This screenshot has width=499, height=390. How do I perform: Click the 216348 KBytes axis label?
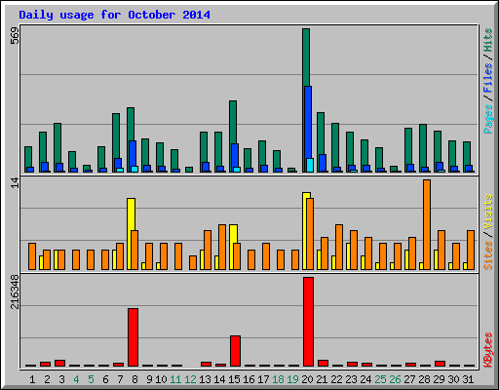click(x=15, y=292)
